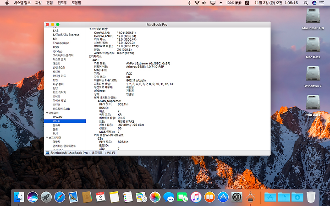Select iBridge in the sidebar
This screenshot has height=206, width=330.
coord(58,51)
